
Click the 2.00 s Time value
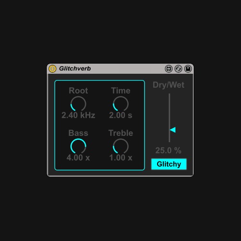[x=120, y=115]
